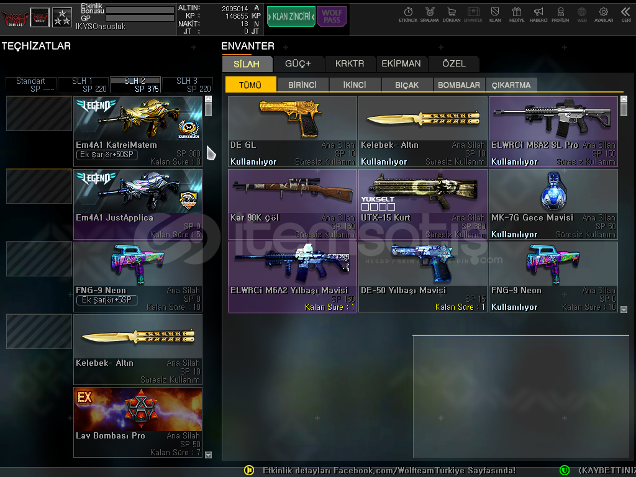This screenshot has width=636, height=477.
Task: Select equipped Em4A1 JustApplica weapon
Action: pyautogui.click(x=138, y=204)
